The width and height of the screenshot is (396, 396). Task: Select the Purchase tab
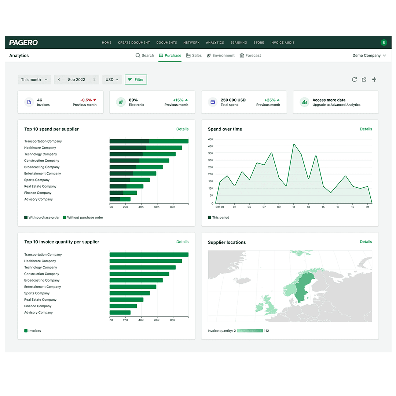click(x=170, y=56)
